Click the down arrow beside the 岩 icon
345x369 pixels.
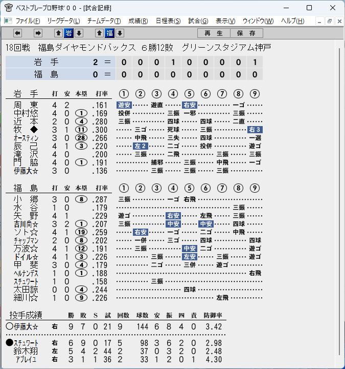pos(79,33)
